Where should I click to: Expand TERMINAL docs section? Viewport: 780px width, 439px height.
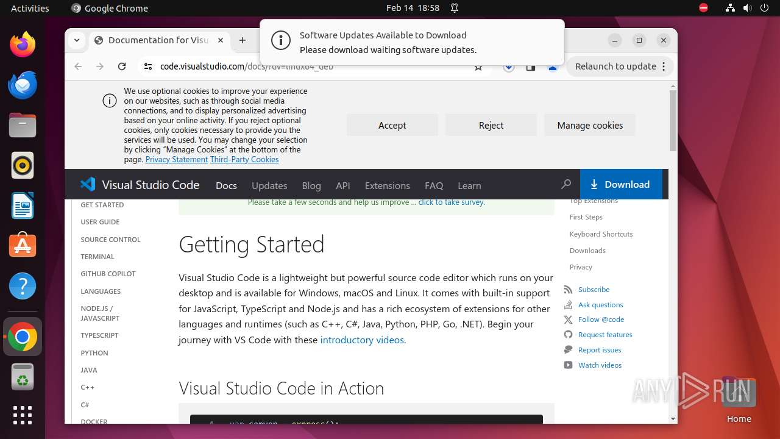point(97,257)
